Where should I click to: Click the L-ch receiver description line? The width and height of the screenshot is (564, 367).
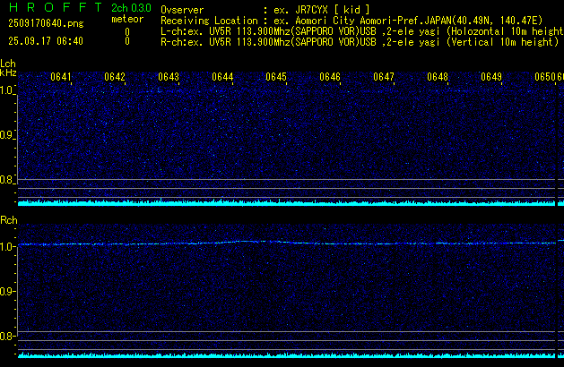(362, 31)
